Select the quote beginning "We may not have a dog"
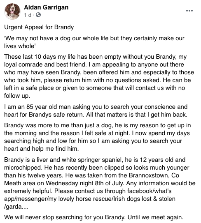The width and height of the screenshot is (201, 223). (94, 42)
